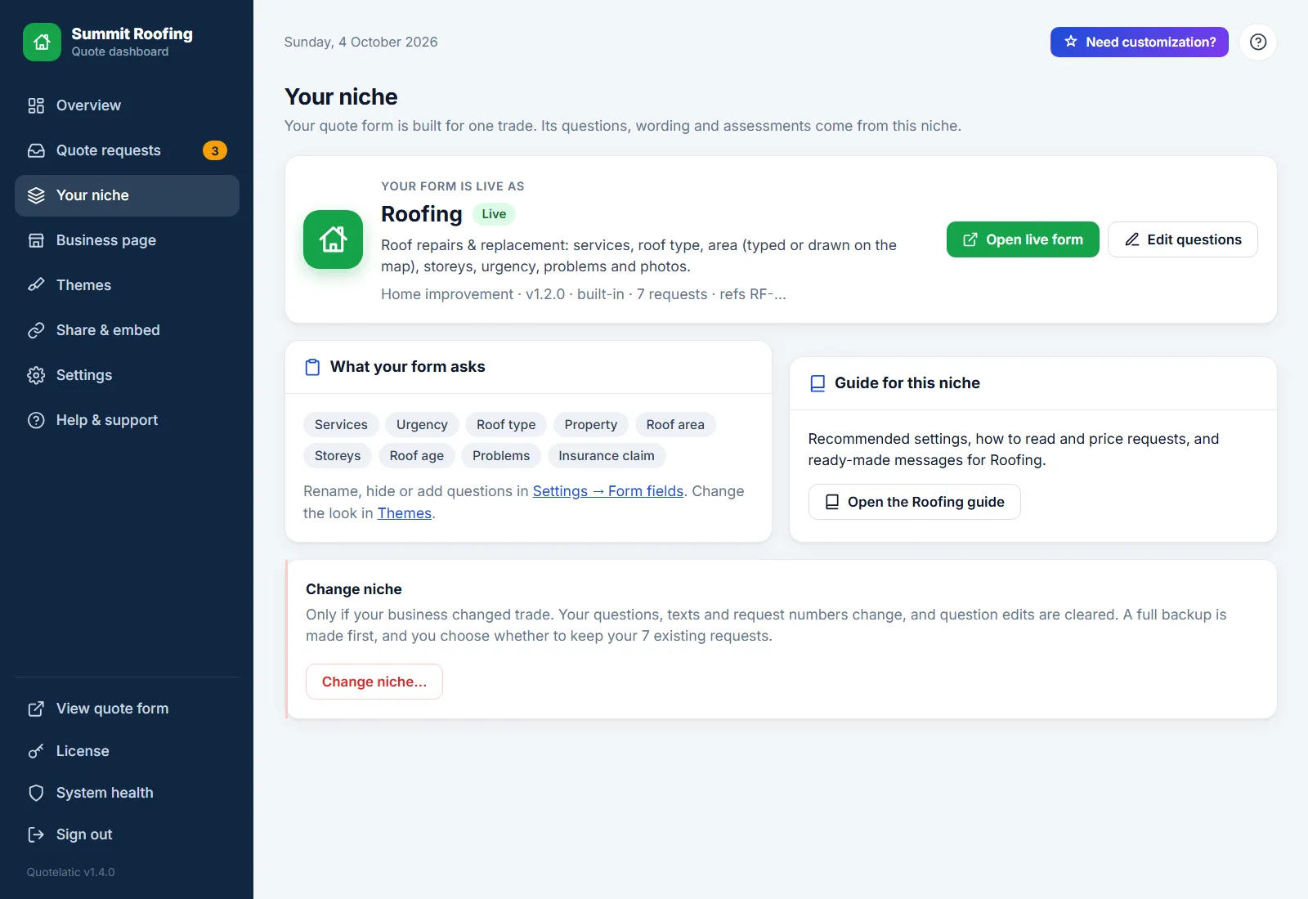1308x899 pixels.
Task: Open Overview from the sidebar
Action: click(127, 105)
